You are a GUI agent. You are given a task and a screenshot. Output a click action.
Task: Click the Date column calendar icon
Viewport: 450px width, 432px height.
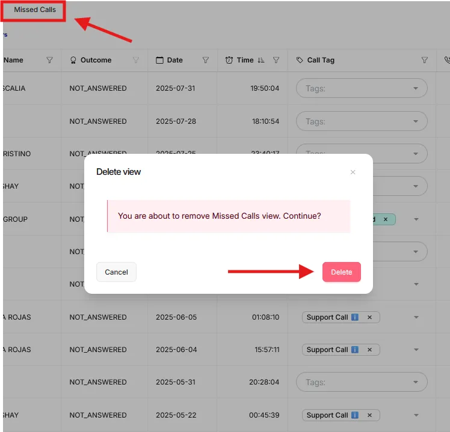pyautogui.click(x=159, y=60)
